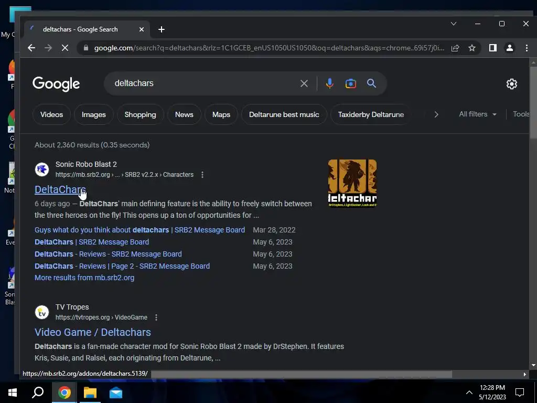Stop loading the page
The image size is (537, 403).
[65, 48]
